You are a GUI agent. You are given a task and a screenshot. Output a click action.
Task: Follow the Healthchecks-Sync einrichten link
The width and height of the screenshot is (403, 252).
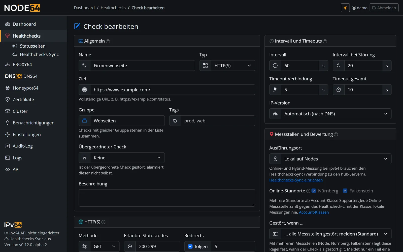click(x=296, y=180)
